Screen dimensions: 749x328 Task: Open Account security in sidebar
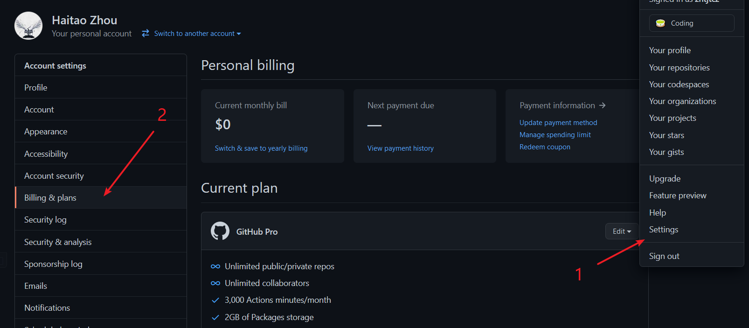tap(101, 175)
